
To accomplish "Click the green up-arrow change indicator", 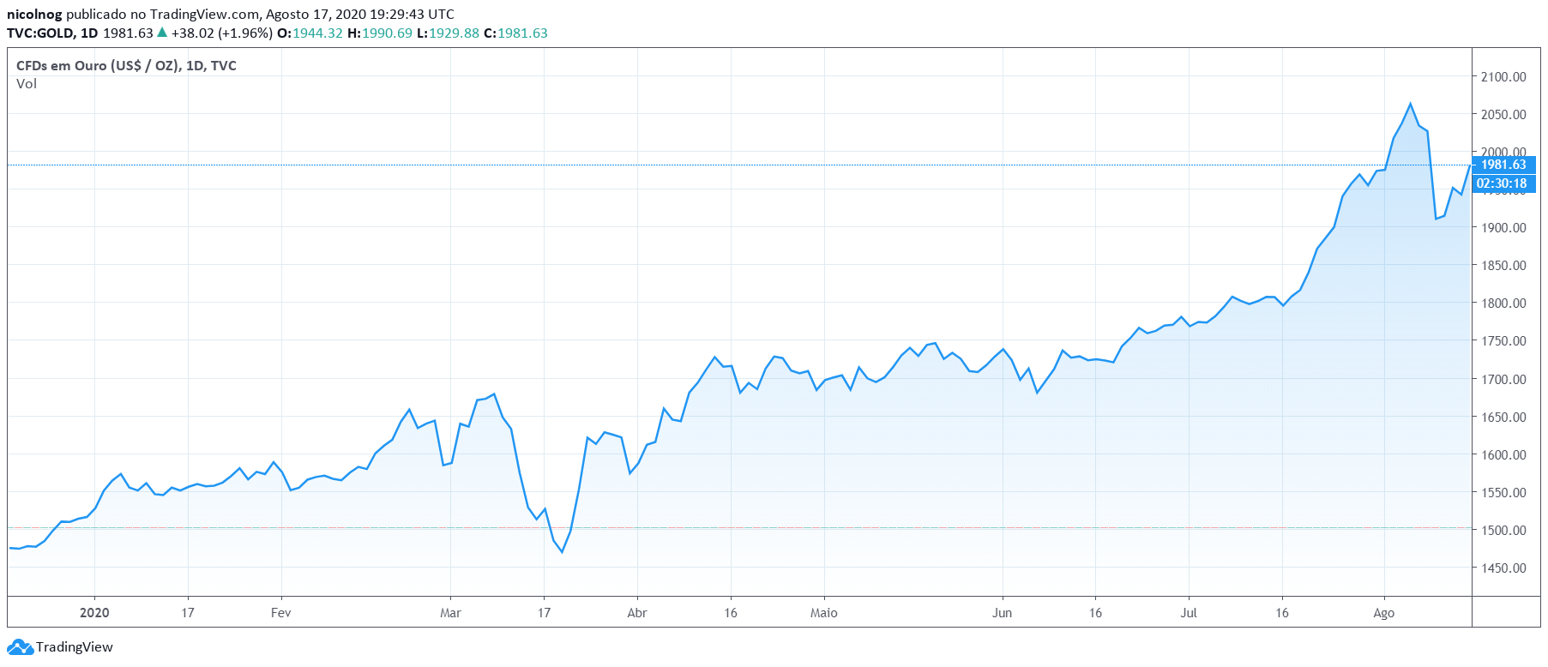I will point(162,33).
